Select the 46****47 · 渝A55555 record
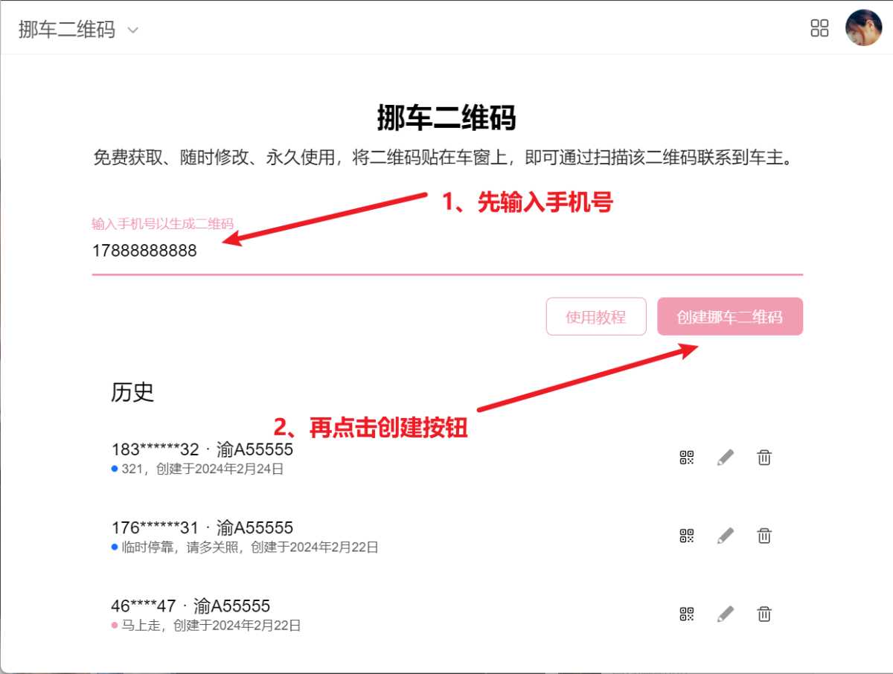The width and height of the screenshot is (893, 674). pyautogui.click(x=191, y=606)
